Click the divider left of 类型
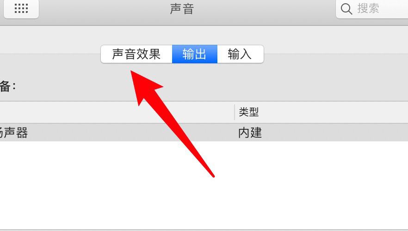This screenshot has width=408, height=231. [235, 112]
